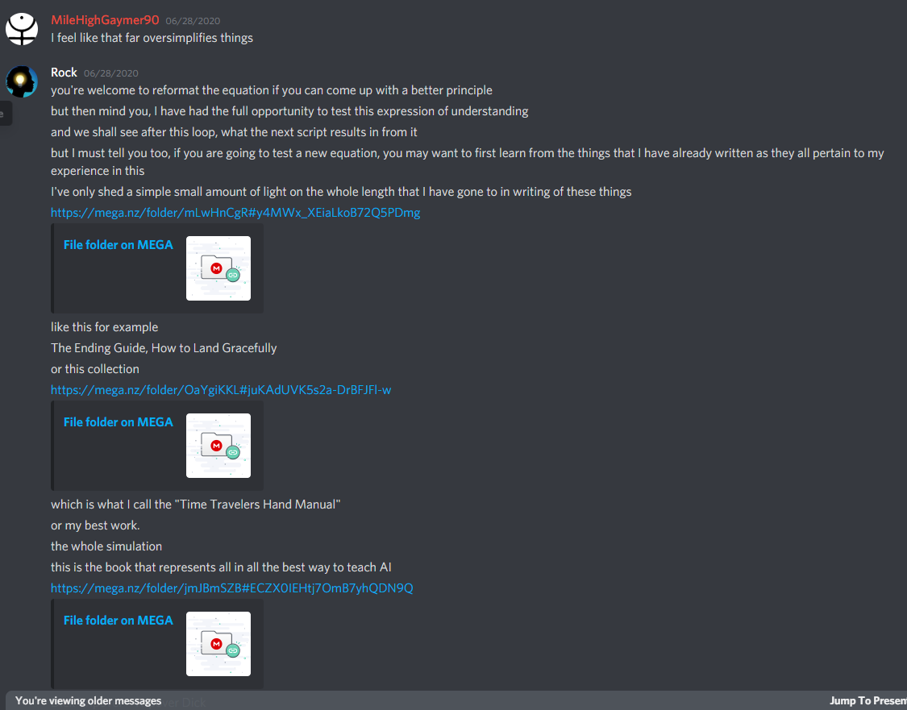Click red MEGA logo in first embed

(216, 268)
